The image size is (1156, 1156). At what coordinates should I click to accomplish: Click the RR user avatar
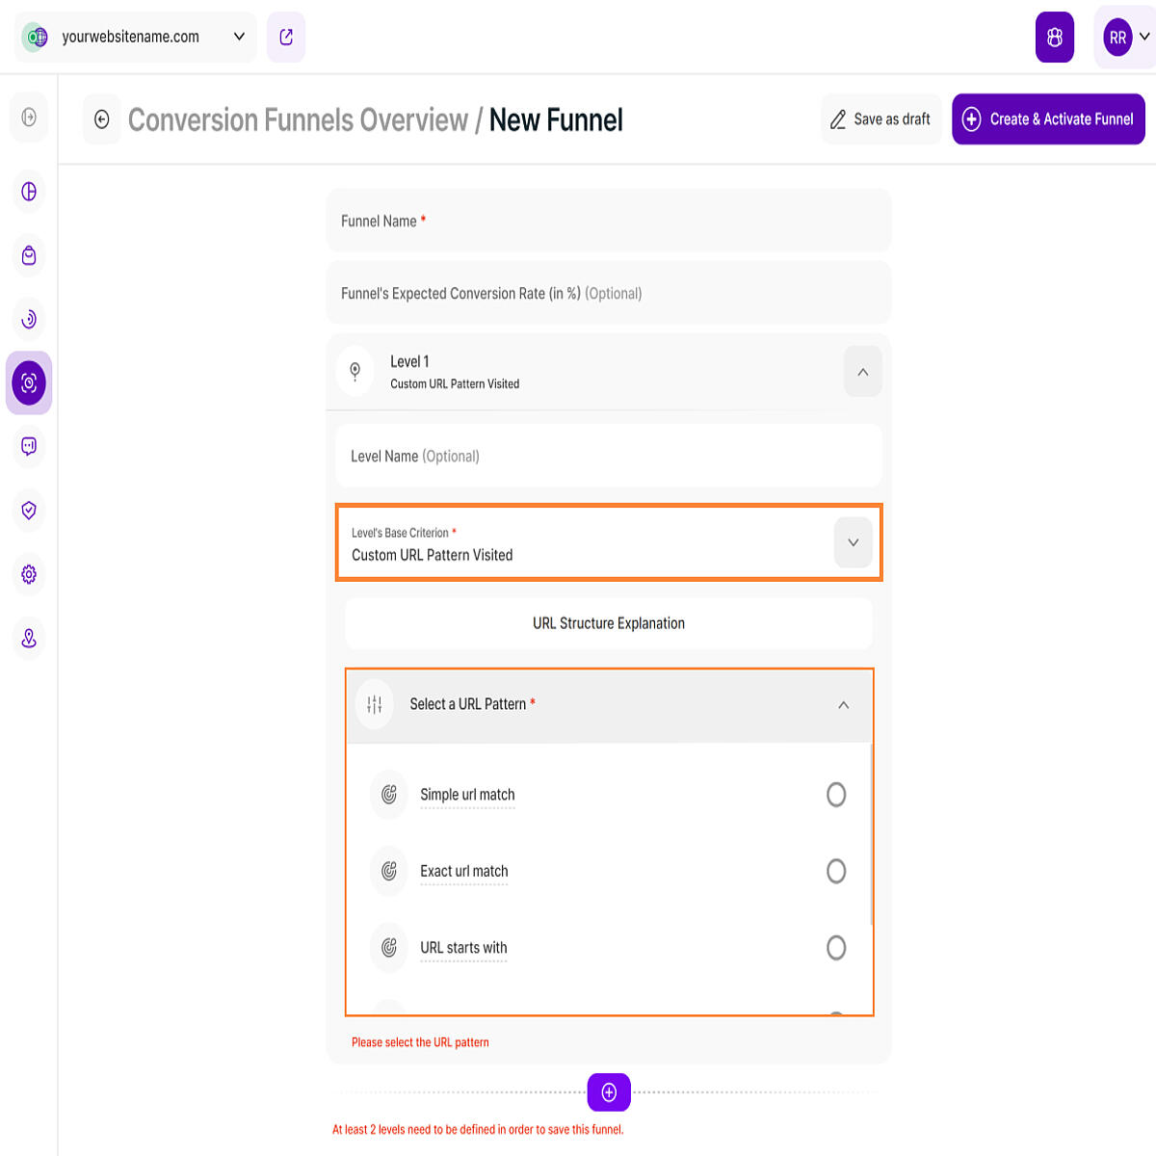(1117, 38)
